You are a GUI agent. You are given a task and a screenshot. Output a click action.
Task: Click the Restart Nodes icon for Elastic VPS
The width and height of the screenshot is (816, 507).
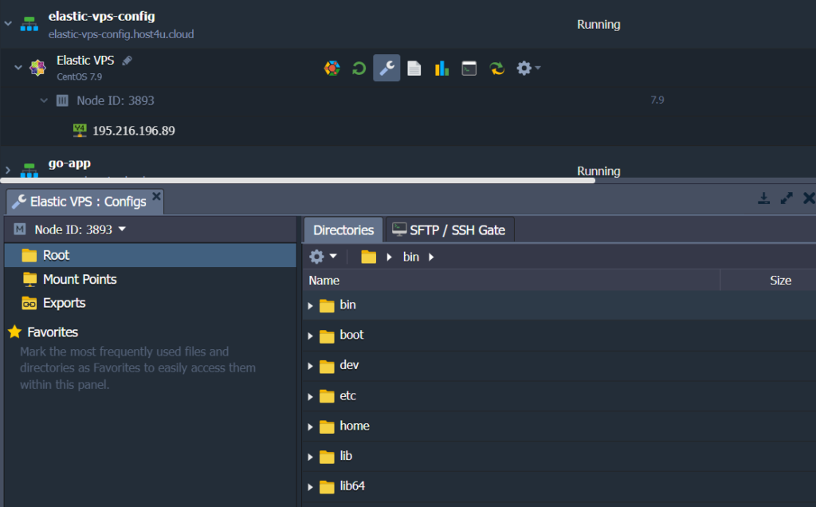click(359, 69)
